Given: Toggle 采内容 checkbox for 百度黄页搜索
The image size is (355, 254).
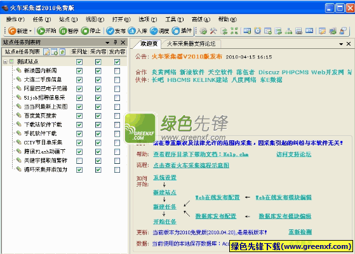Looking at the screenshot, I should point(98,116).
